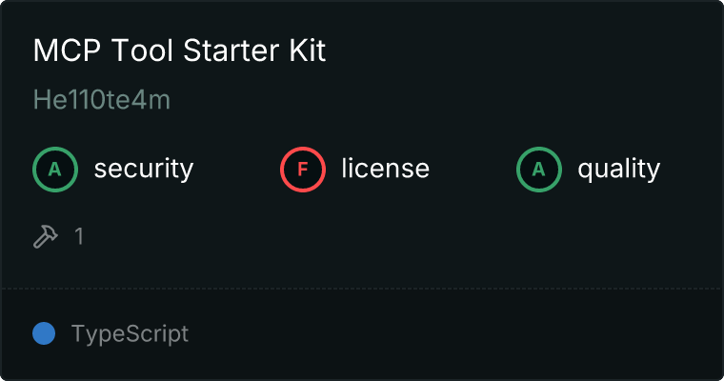Click the letter F inside the red circle
The image size is (724, 381).
pyautogui.click(x=303, y=170)
